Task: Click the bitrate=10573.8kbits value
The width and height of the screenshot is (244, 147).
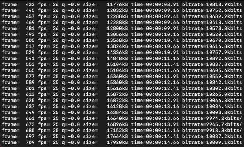Action: click(x=212, y=28)
